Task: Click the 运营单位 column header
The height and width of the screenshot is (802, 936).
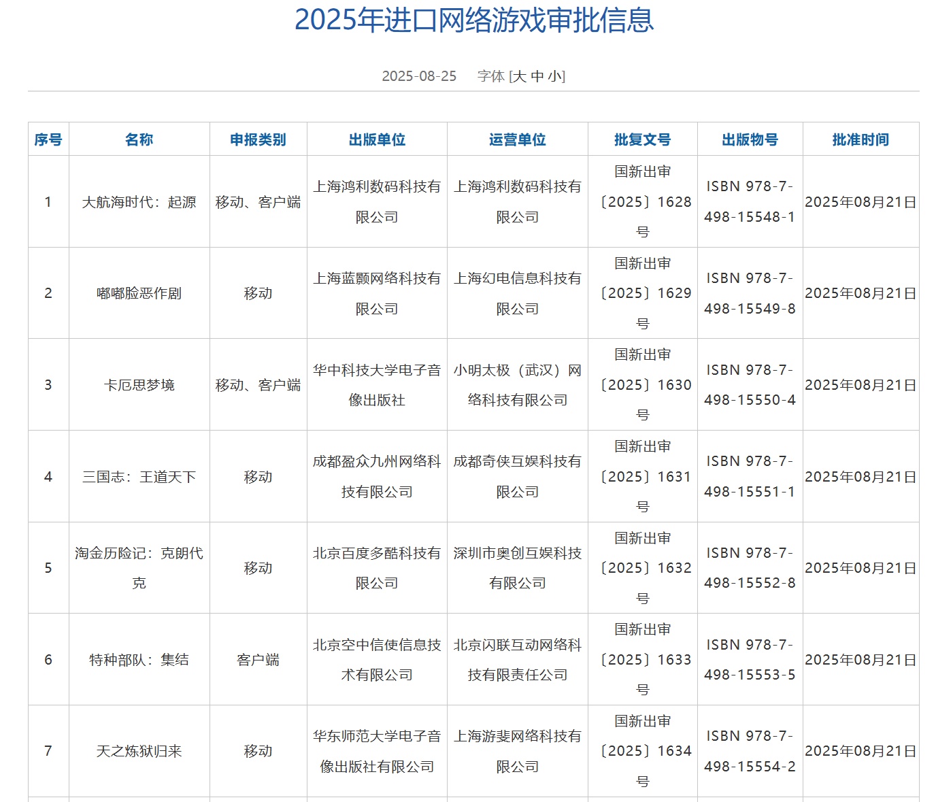Action: pyautogui.click(x=518, y=139)
